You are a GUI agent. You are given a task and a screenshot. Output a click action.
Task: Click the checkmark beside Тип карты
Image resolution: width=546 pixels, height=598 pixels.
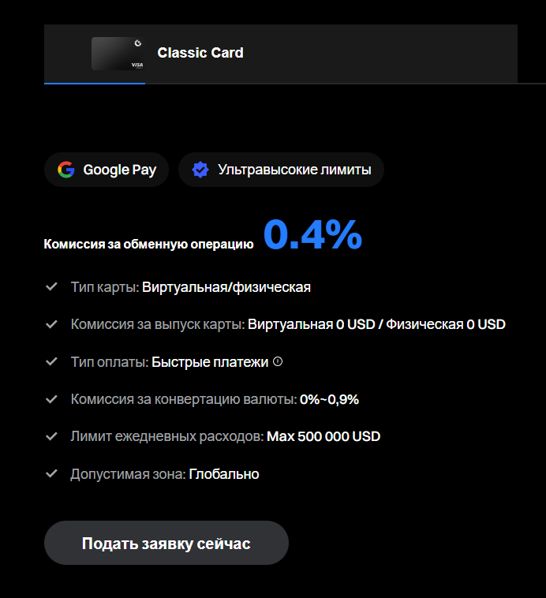point(52,287)
